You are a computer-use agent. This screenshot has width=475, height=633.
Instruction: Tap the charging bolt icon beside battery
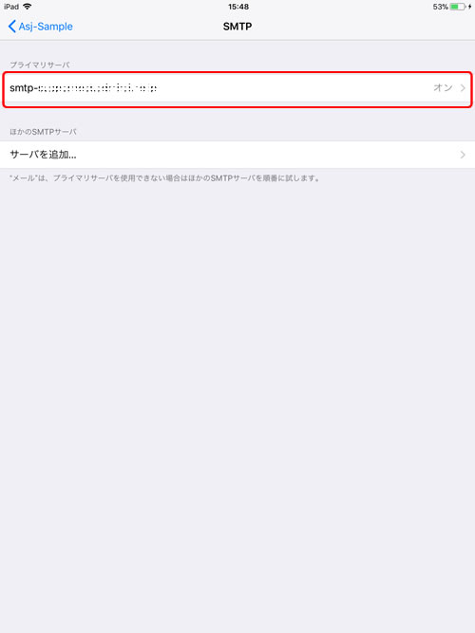point(469,7)
